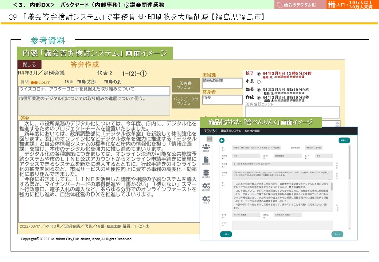Click the 議員 field in 答べんりんく

(256, 148)
